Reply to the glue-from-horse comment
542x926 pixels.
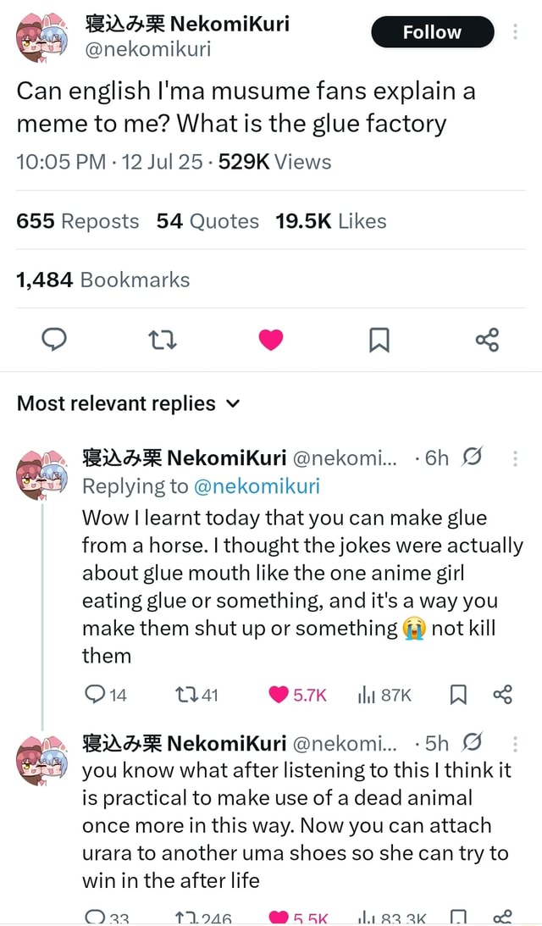tap(96, 694)
